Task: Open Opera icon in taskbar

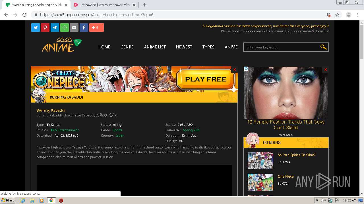Action: [x=61, y=200]
